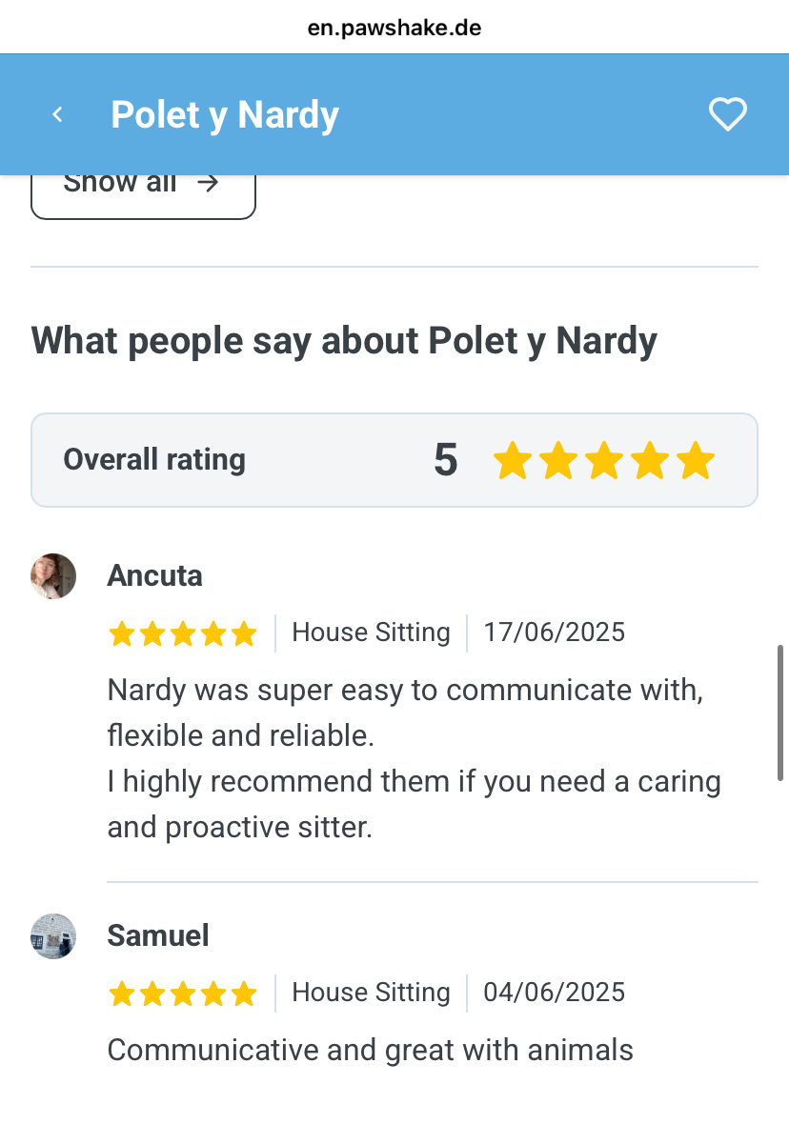Click House Sitting label in Ancuta's review

[371, 632]
